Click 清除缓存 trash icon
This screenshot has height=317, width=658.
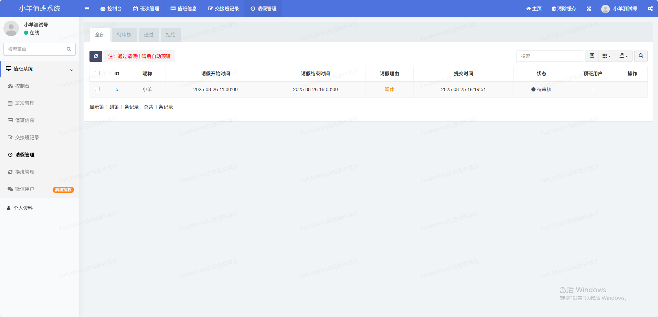(554, 9)
